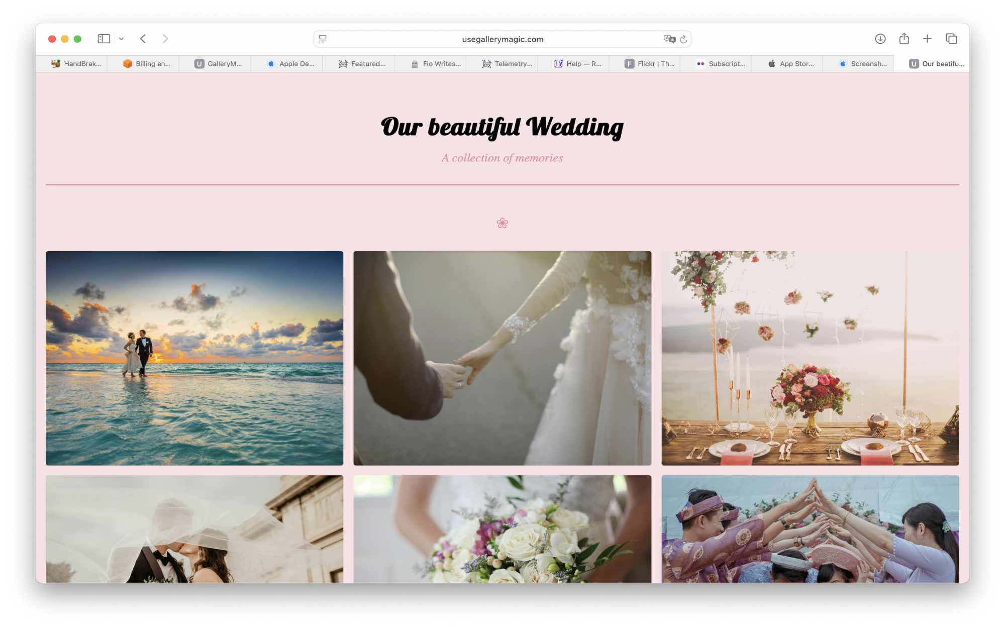Open a new tab with the plus icon

tap(927, 39)
